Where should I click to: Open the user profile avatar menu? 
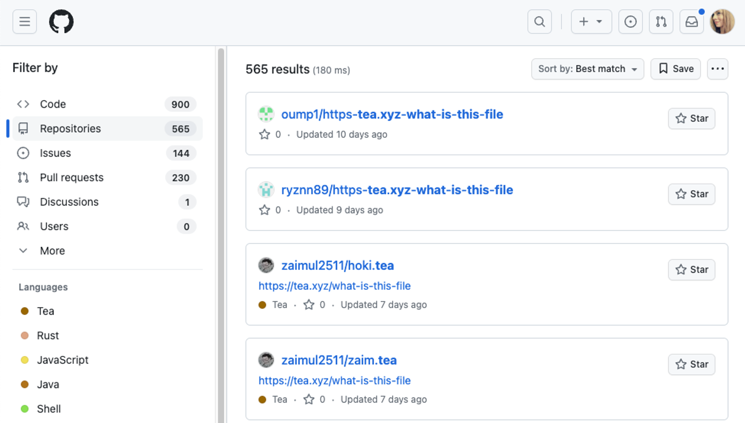pyautogui.click(x=722, y=21)
